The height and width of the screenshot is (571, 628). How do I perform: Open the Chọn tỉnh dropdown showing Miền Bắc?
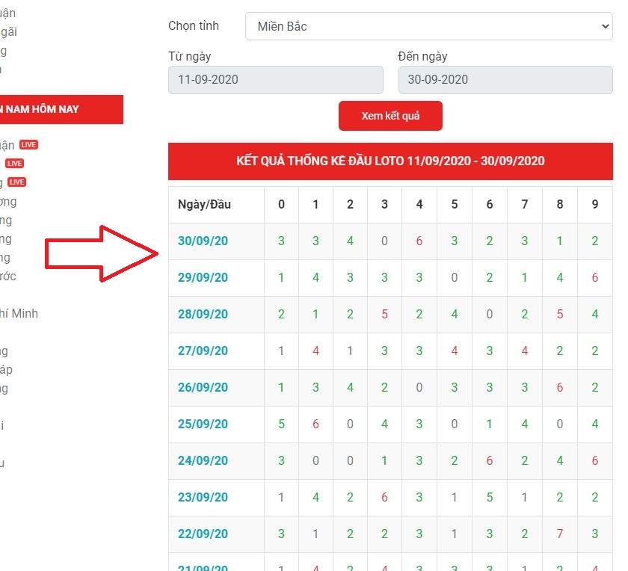[x=428, y=26]
